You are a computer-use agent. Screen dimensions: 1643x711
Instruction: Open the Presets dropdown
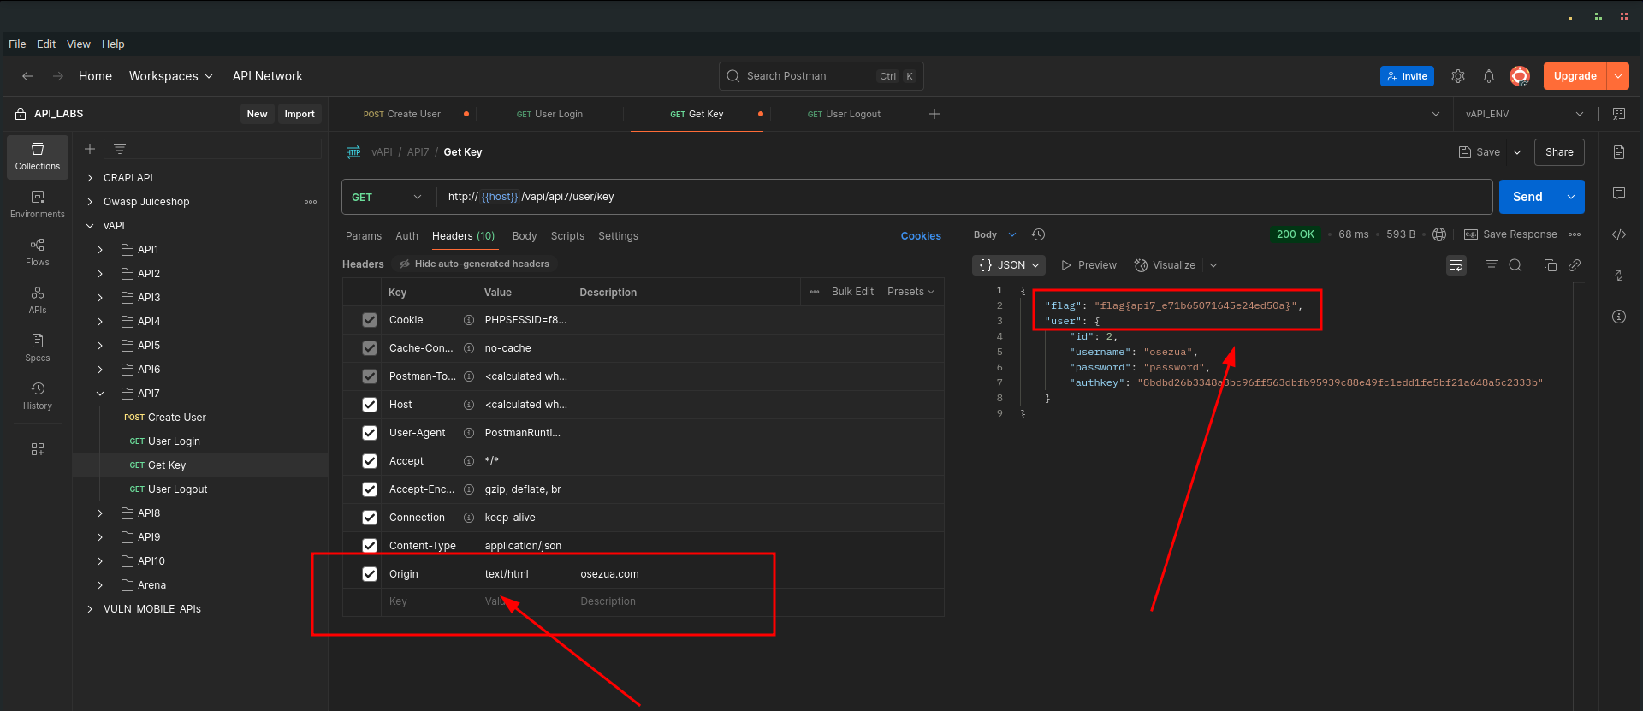click(x=910, y=292)
